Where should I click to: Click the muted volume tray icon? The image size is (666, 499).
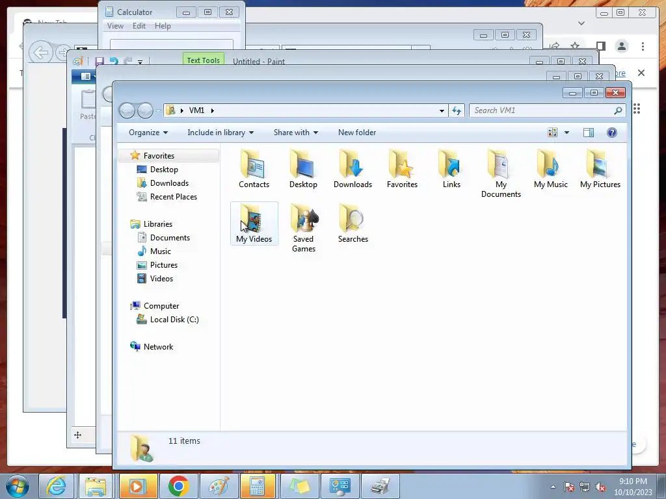[x=600, y=487]
